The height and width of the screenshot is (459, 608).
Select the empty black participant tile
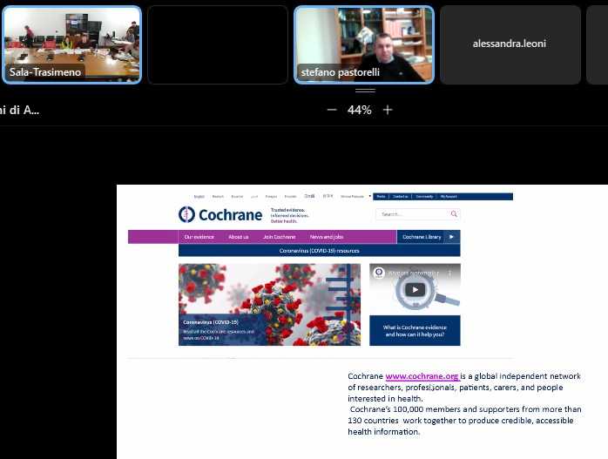click(218, 44)
